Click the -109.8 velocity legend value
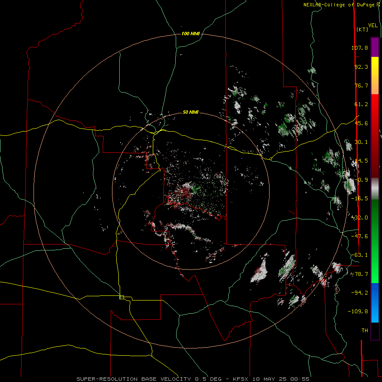The width and height of the screenshot is (382, 382). [358, 312]
